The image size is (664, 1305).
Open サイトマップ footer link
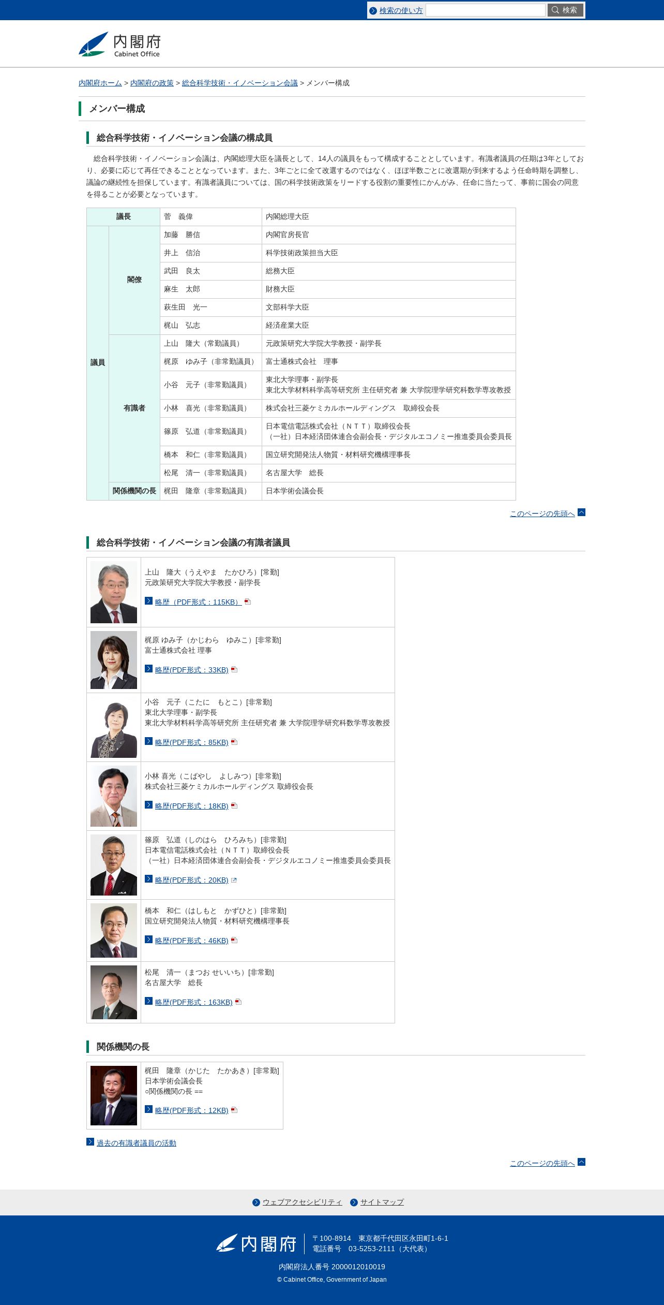pyautogui.click(x=382, y=1202)
